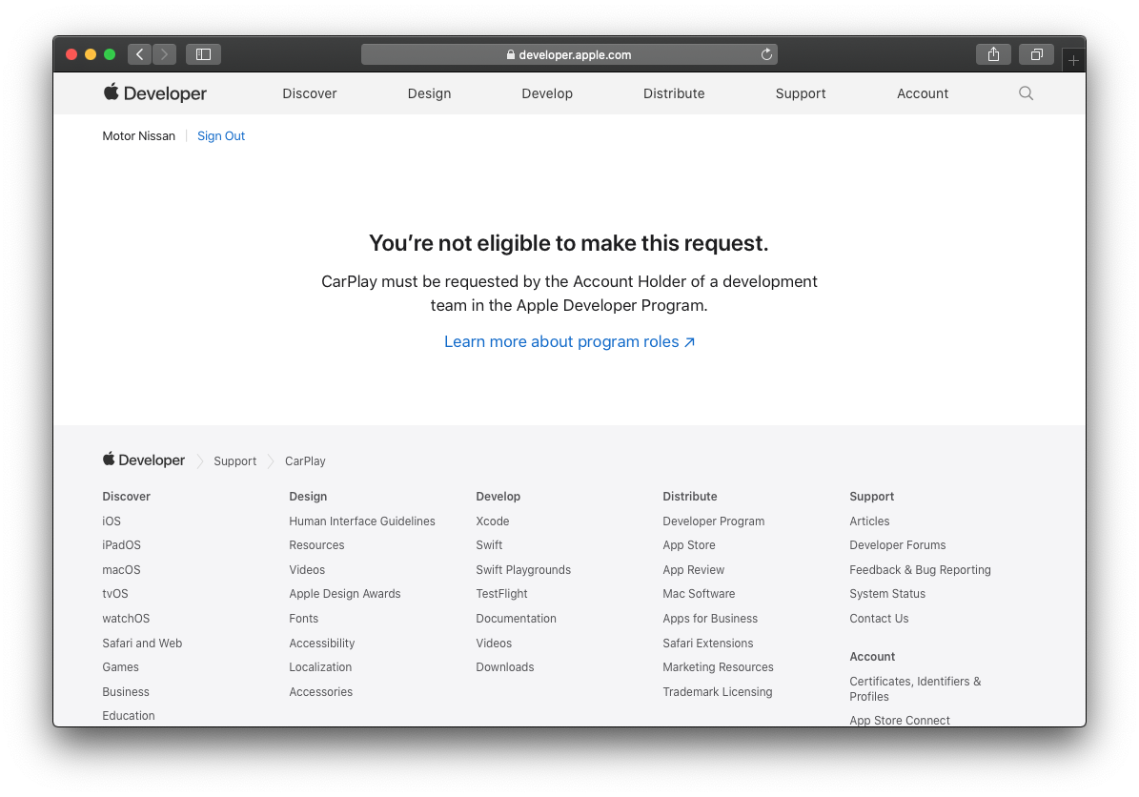Open the TestFlight footer link
This screenshot has width=1139, height=797.
tap(501, 594)
